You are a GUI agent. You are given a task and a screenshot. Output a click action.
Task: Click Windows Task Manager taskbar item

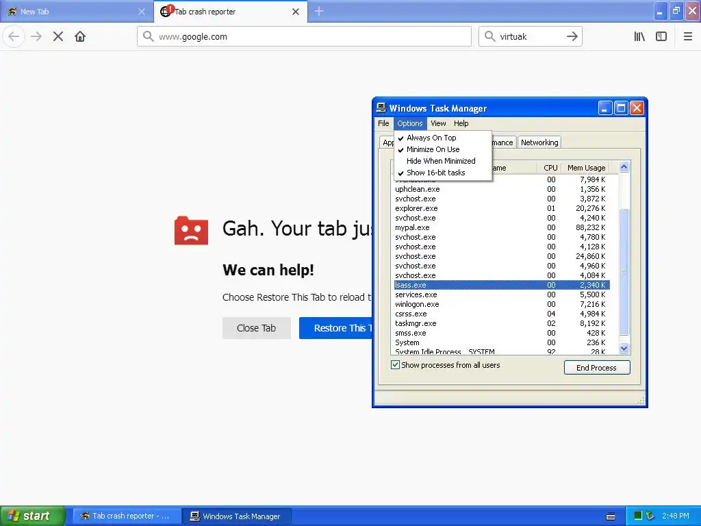pyautogui.click(x=237, y=516)
